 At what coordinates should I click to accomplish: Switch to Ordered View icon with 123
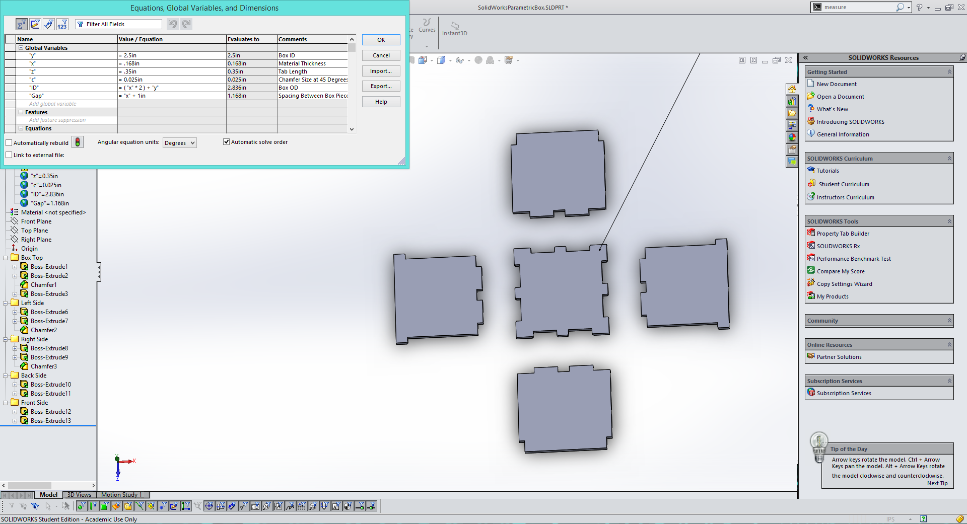(62, 24)
